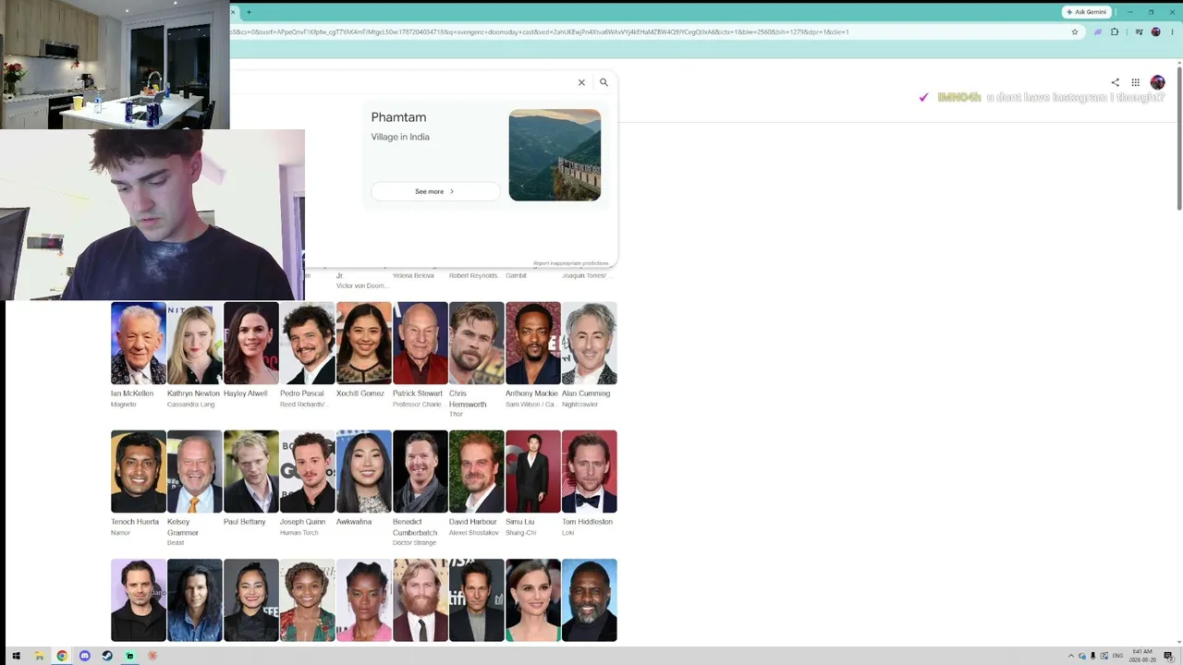Select Paul Bettany's cast photo
The height and width of the screenshot is (665, 1183).
tap(251, 471)
